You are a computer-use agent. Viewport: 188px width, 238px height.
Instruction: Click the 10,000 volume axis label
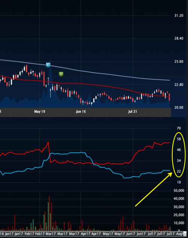(x=179, y=223)
